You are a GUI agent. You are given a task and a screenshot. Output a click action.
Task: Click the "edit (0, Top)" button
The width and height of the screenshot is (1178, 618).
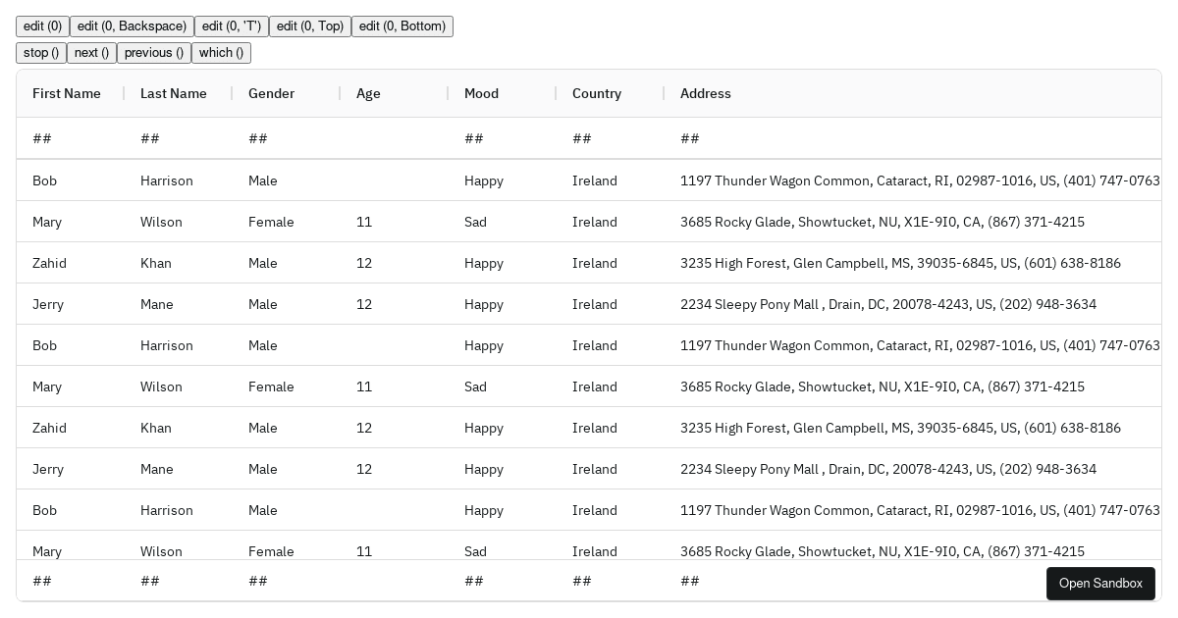310,26
